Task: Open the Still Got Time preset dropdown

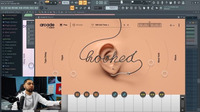Action: click(102, 25)
